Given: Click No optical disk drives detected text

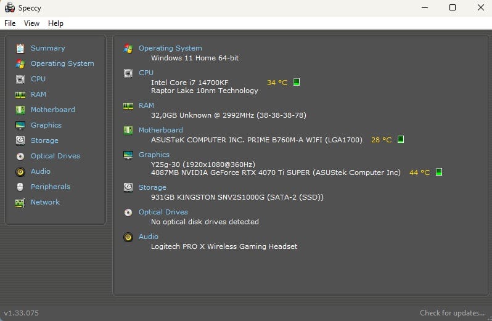Looking at the screenshot, I should tap(205, 222).
